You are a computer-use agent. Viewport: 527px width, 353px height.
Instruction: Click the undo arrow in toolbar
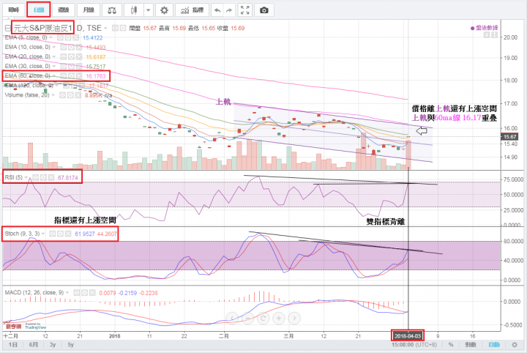click(x=216, y=10)
